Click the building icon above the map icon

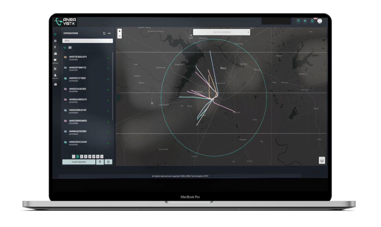pos(55,54)
